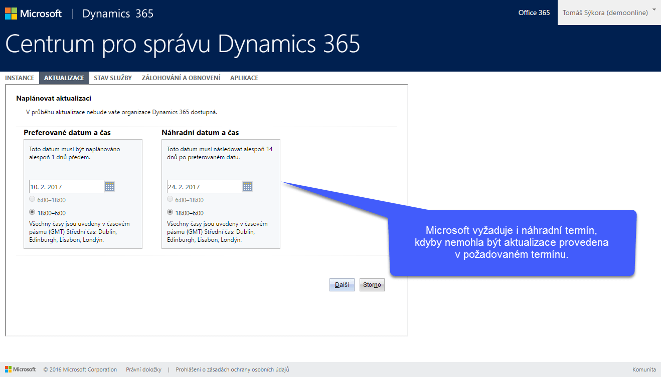Click the Microsoft logo in header

(34, 14)
